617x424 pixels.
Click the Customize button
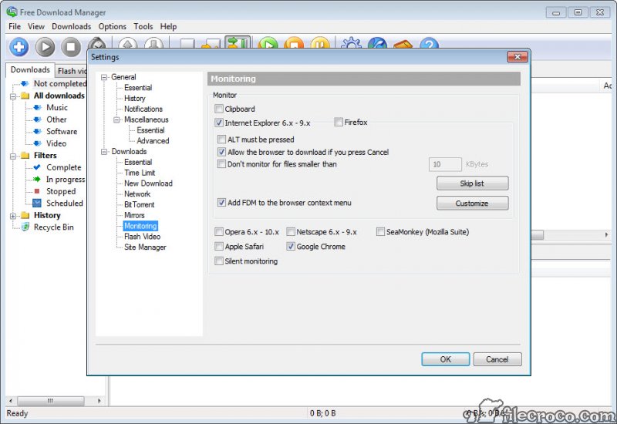472,203
